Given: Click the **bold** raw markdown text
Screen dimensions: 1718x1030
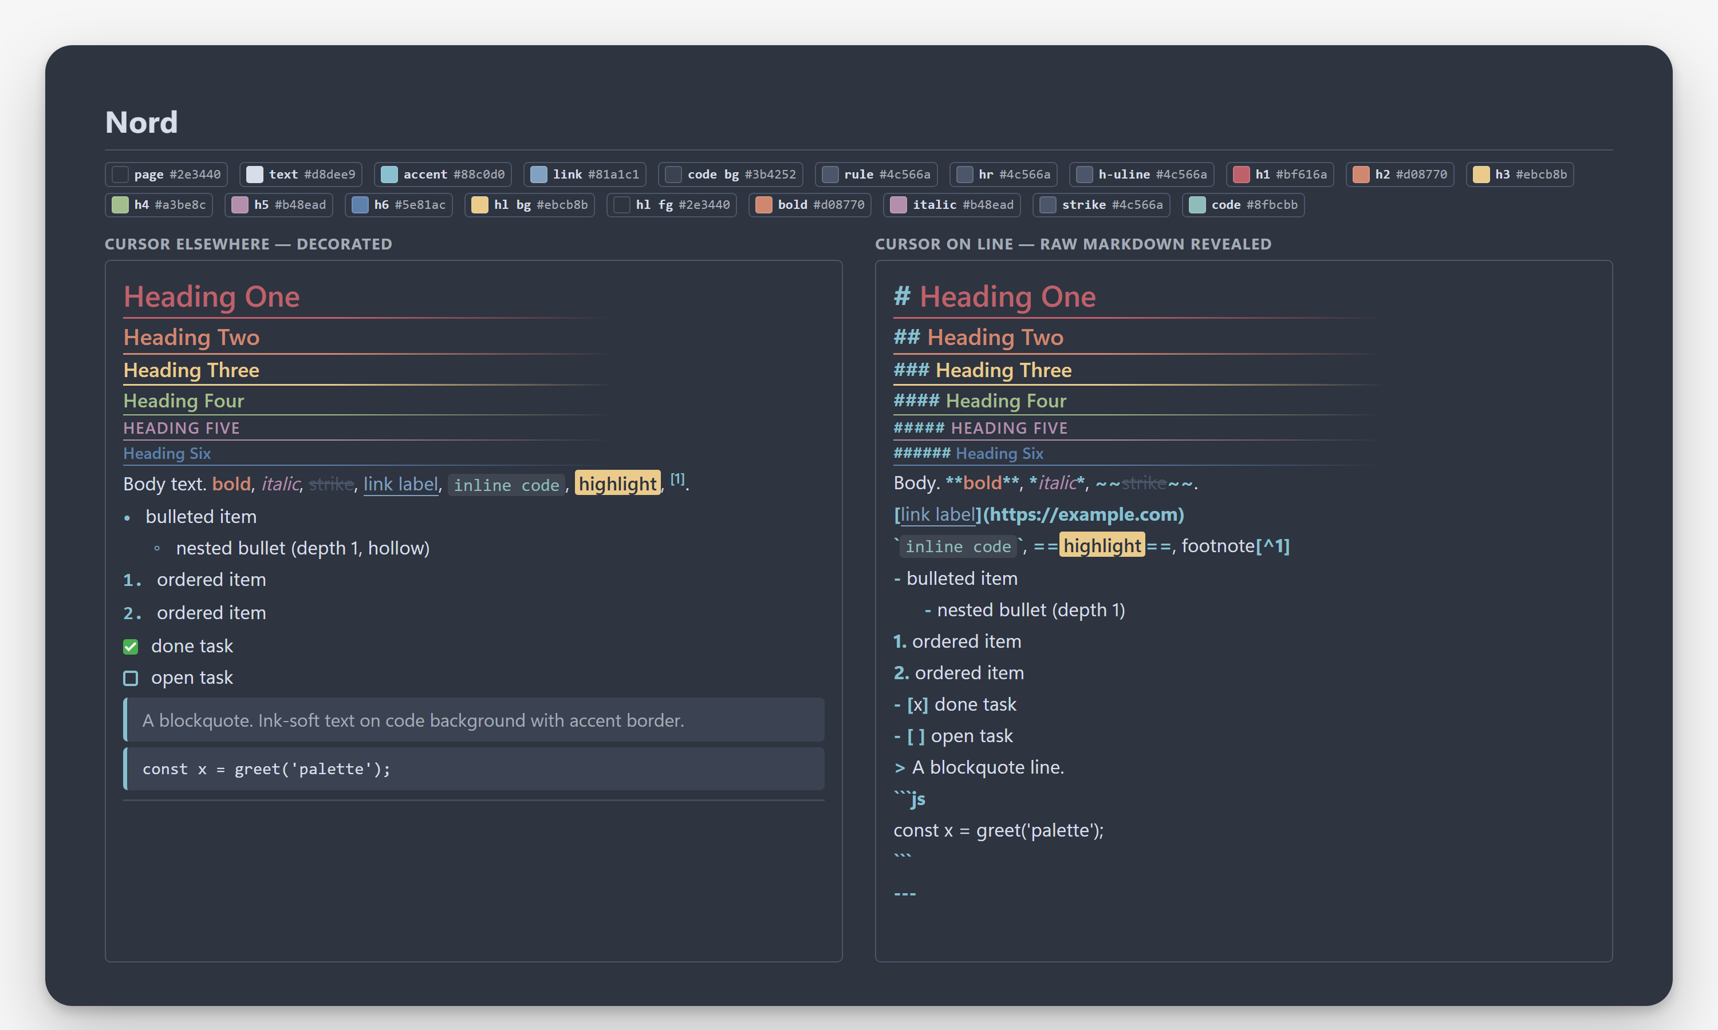Looking at the screenshot, I should (x=983, y=483).
